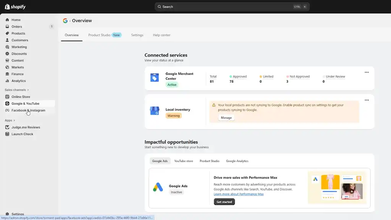Click the Shopify logo in top bar

[x=15, y=6]
